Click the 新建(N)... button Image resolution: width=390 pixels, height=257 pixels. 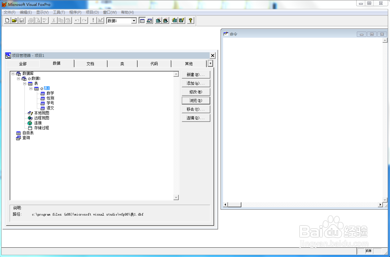pyautogui.click(x=196, y=75)
